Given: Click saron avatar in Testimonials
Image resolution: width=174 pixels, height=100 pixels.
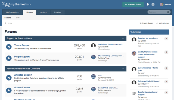Looking at the screenshot, I should click(134, 69).
